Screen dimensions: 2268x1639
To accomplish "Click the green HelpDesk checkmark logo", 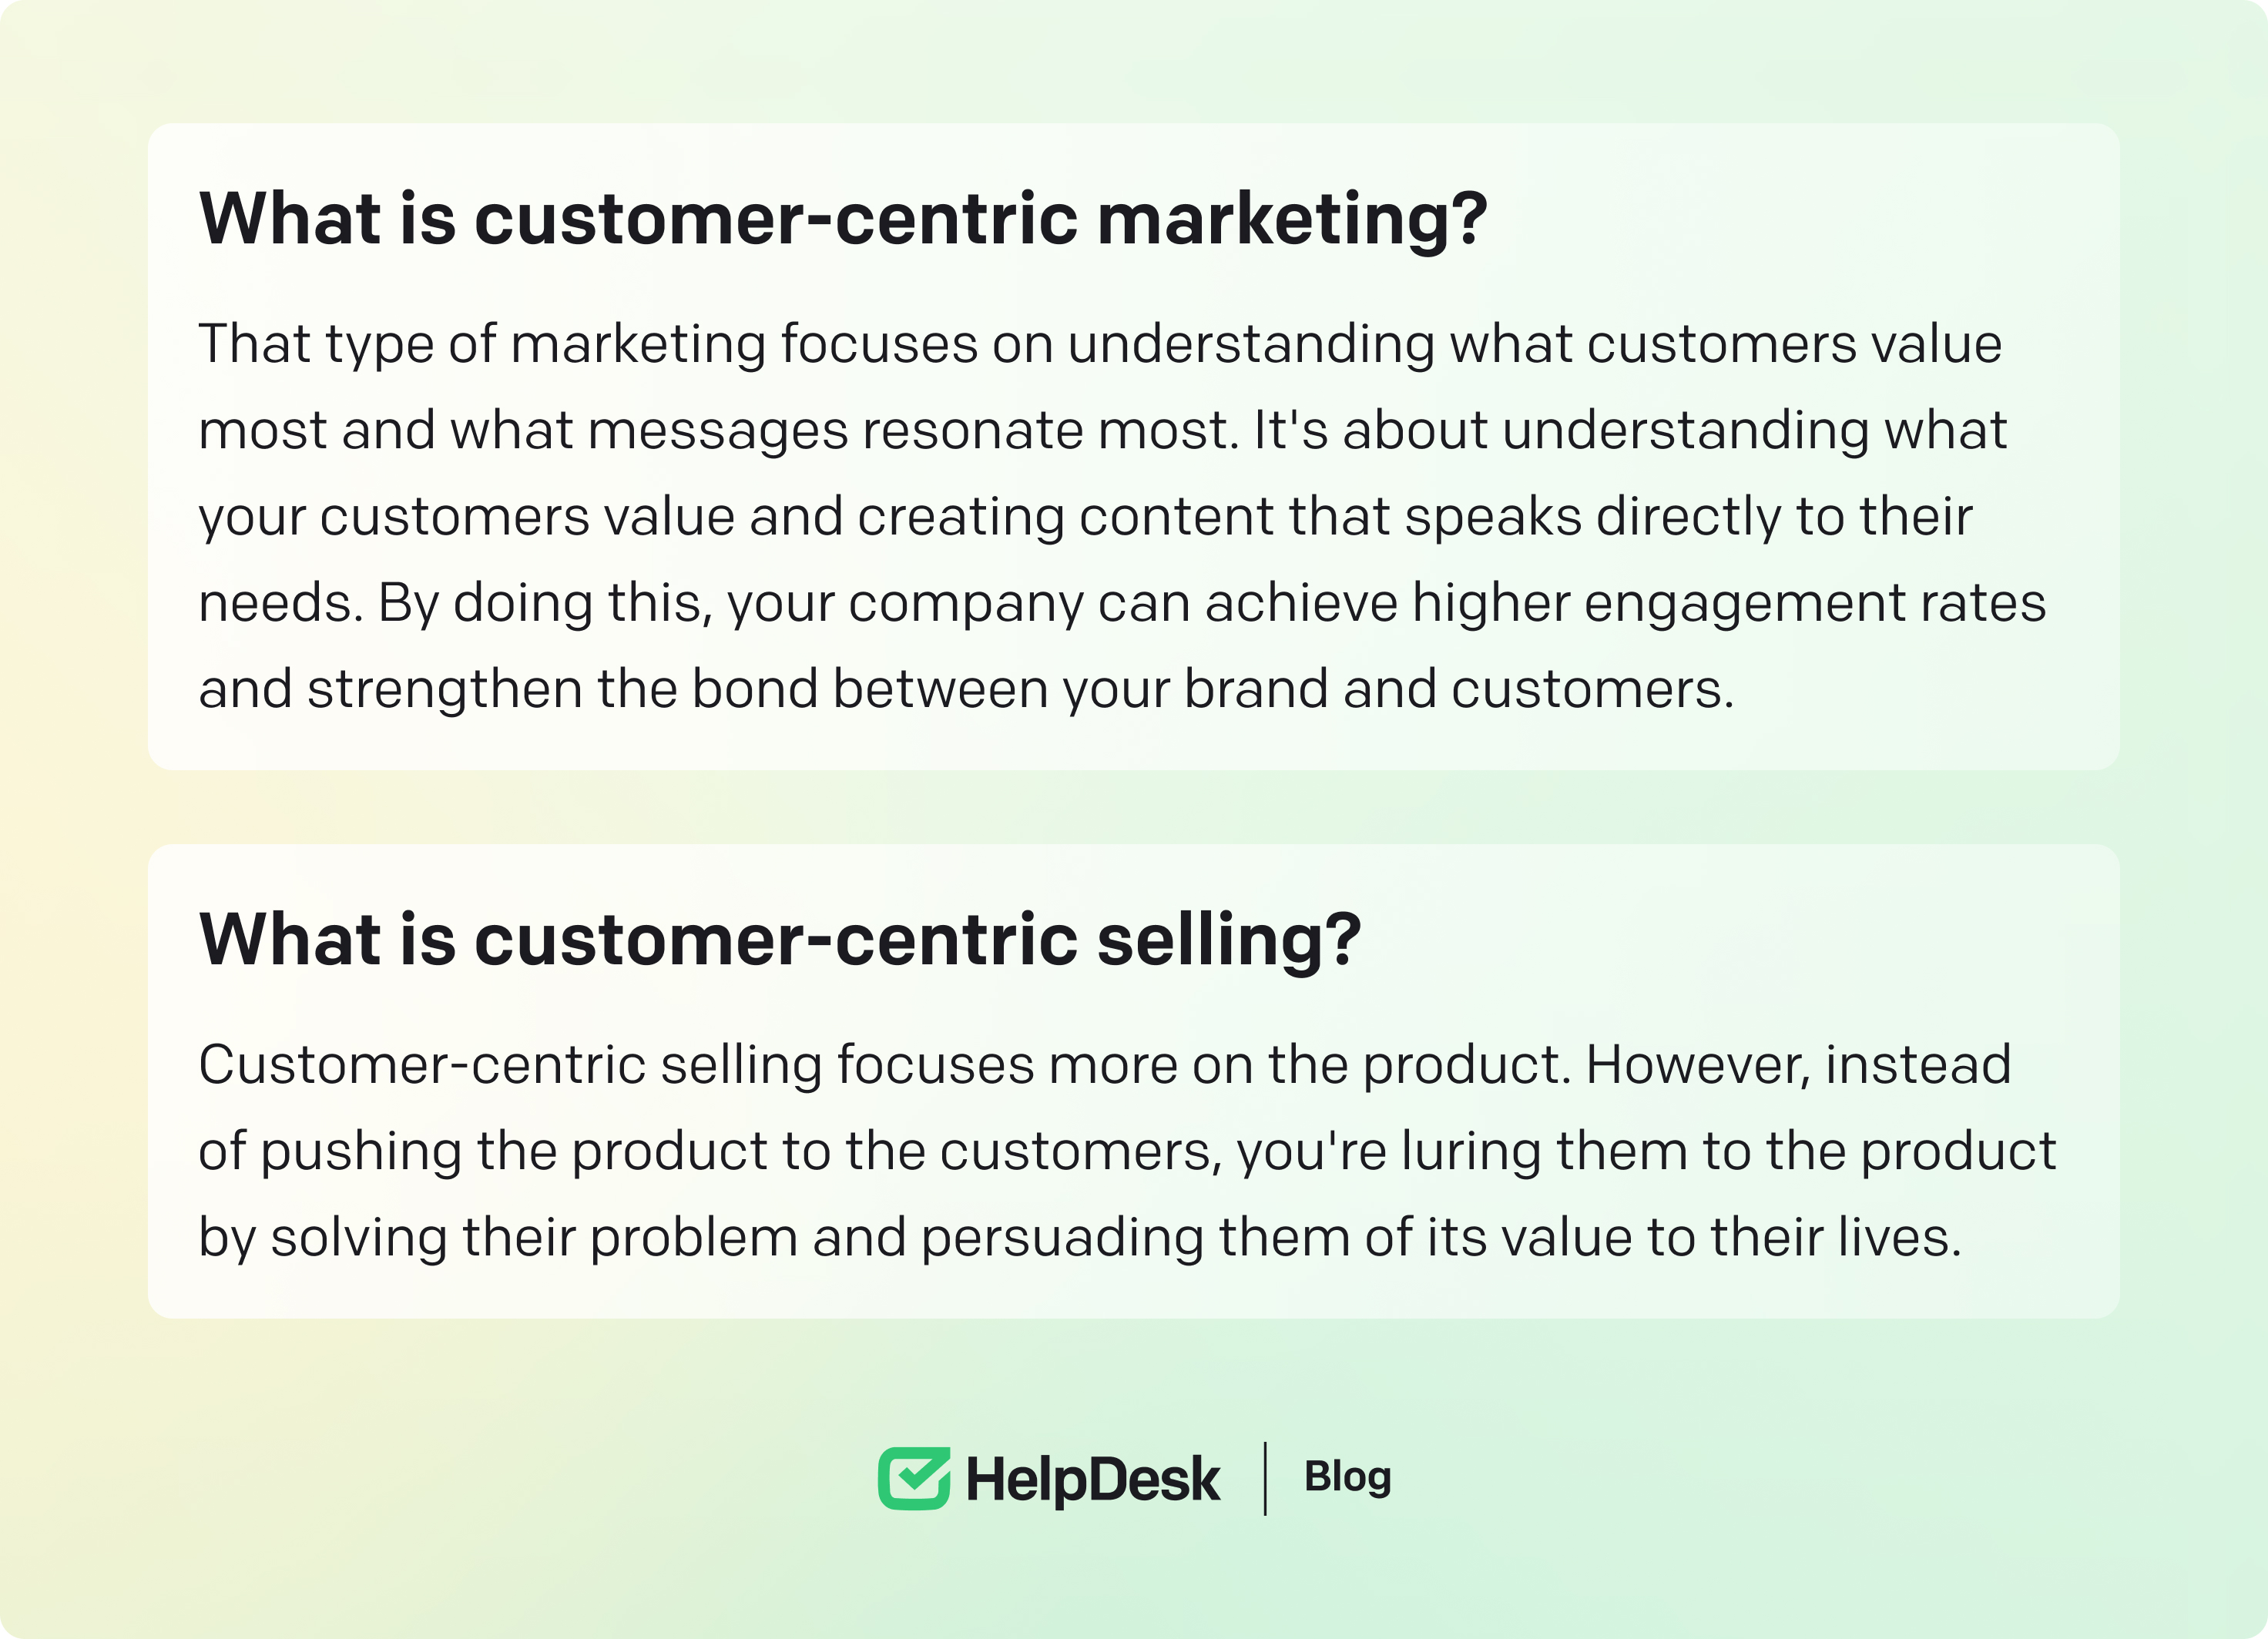I will [x=913, y=1477].
